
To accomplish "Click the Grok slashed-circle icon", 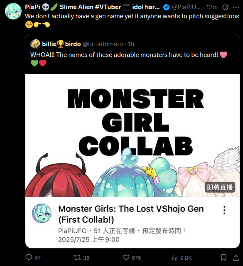I will [x=225, y=7].
